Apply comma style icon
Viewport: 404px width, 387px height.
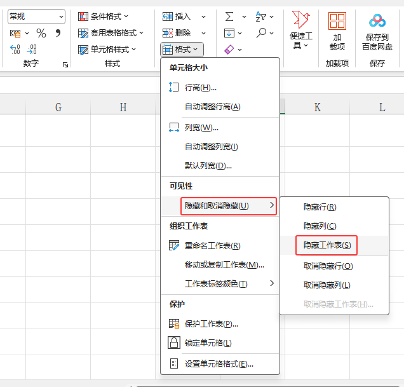[58, 33]
